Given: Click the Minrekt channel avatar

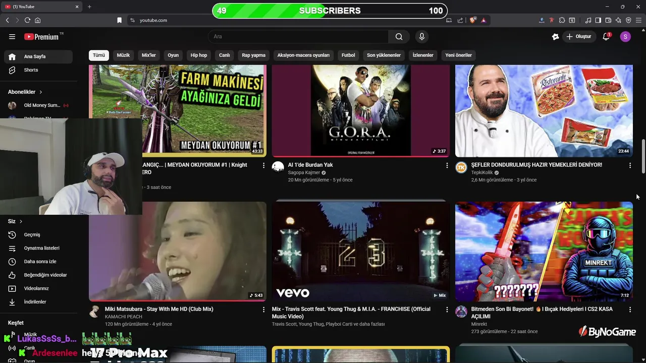Looking at the screenshot, I should coord(461,311).
